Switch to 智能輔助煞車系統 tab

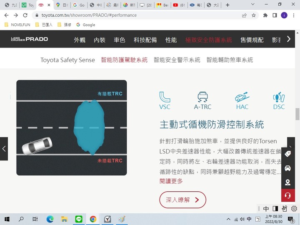pyautogui.click(x=230, y=60)
